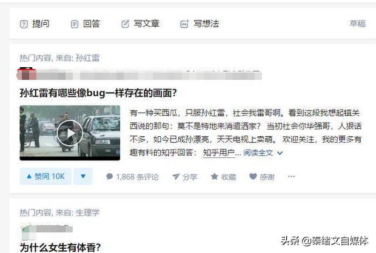Open the 1,868 条评论 comment bubble icon

click(110, 176)
